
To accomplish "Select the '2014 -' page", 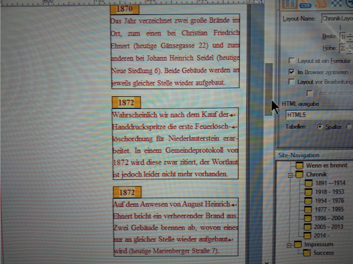I will (320, 236).
